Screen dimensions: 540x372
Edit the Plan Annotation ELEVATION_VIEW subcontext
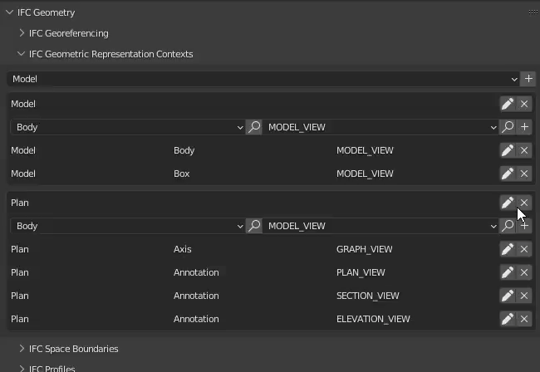[507, 319]
